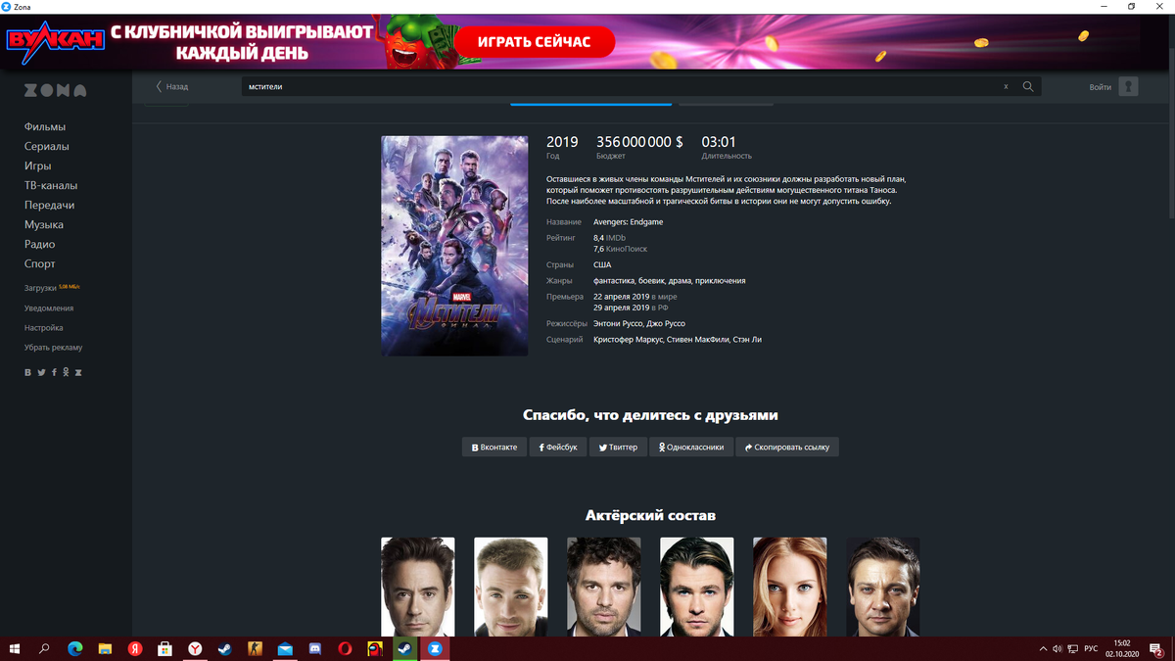
Task: Click the Avengers Endgame movie poster
Action: coord(454,246)
